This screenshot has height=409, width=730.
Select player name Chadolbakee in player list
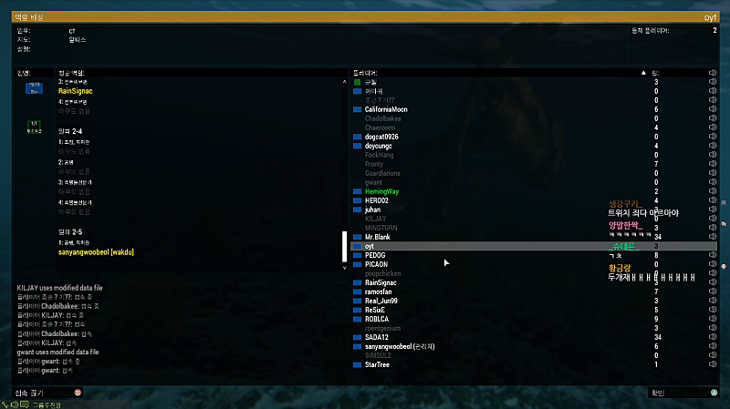point(382,118)
